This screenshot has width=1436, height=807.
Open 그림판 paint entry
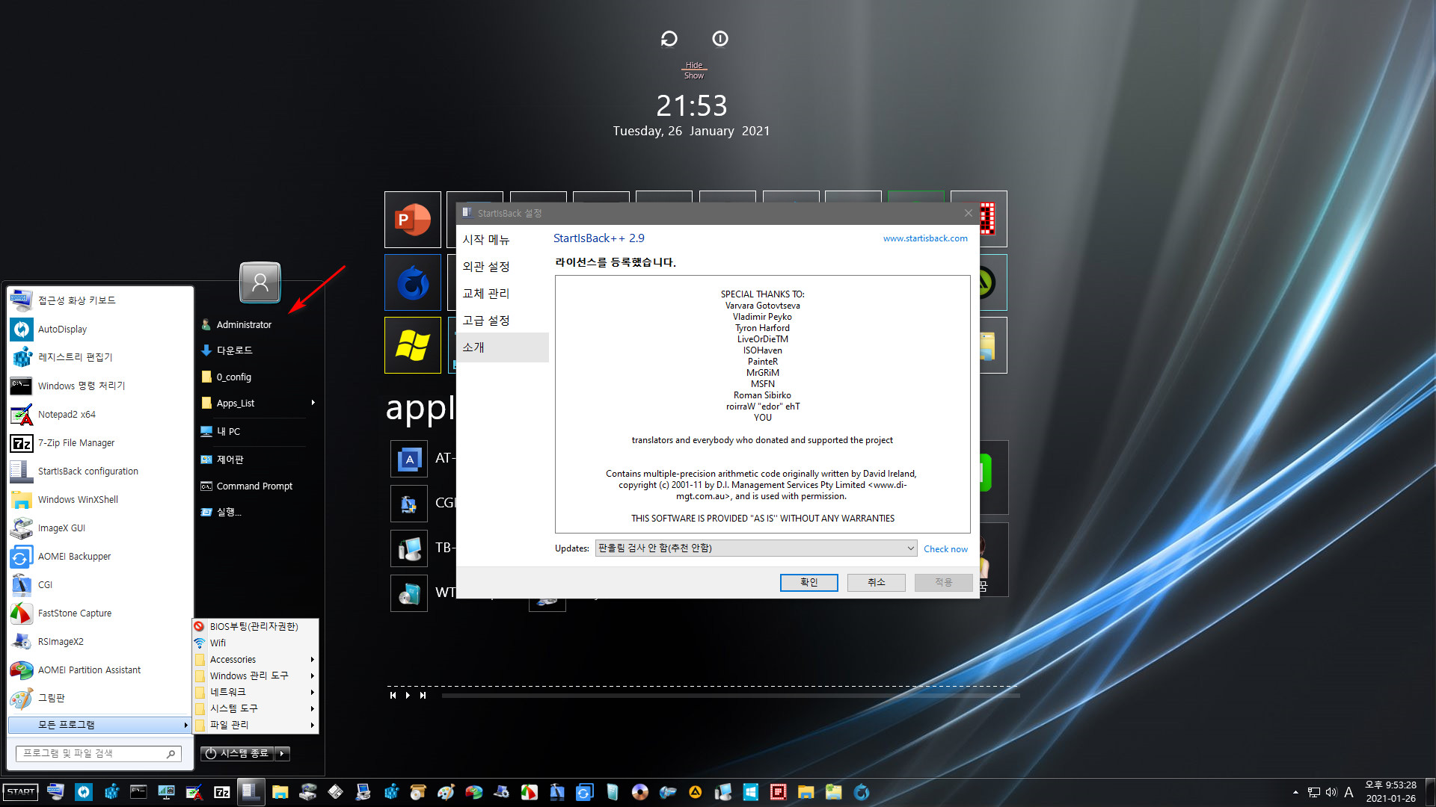(x=100, y=698)
